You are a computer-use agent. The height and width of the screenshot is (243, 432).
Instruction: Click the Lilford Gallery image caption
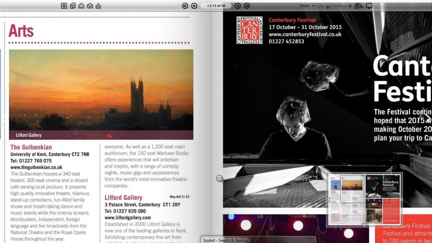point(29,135)
